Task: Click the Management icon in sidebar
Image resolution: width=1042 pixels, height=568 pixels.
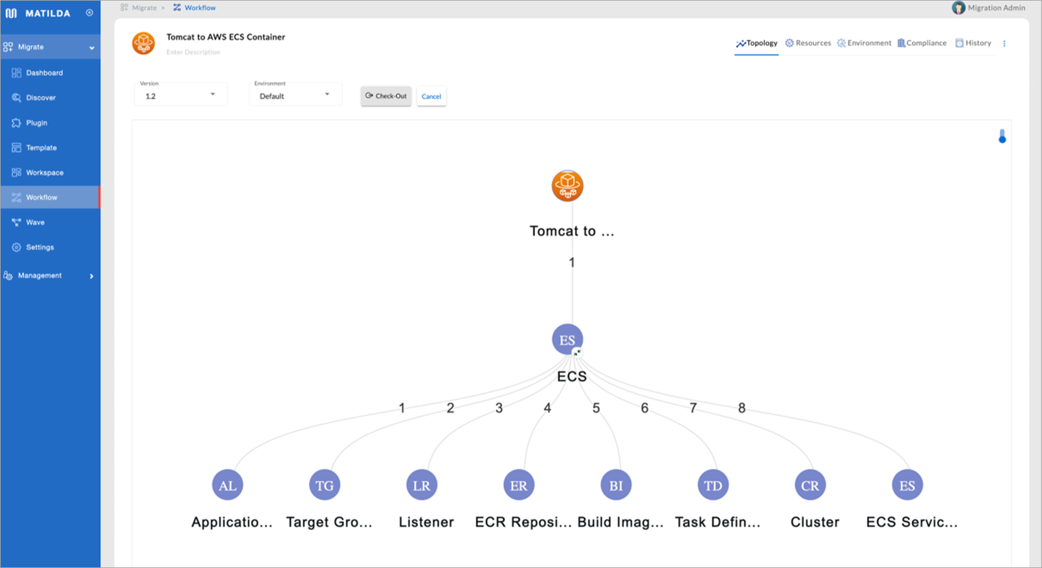Action: click(8, 276)
